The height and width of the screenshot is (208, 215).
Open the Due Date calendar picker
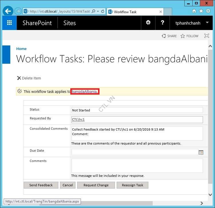tap(201, 152)
